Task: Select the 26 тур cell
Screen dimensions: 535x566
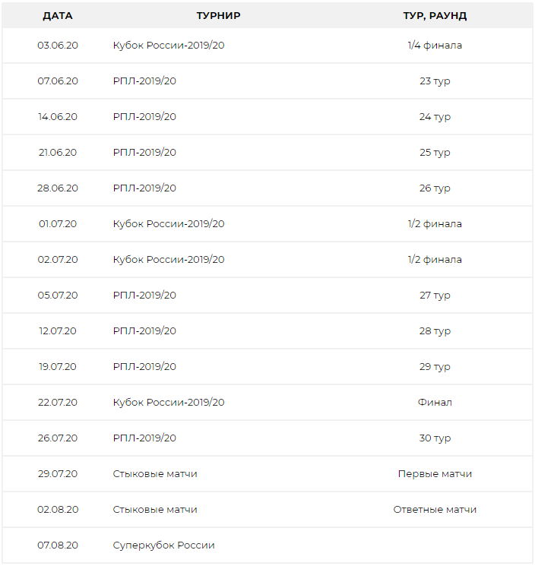Action: pyautogui.click(x=435, y=188)
